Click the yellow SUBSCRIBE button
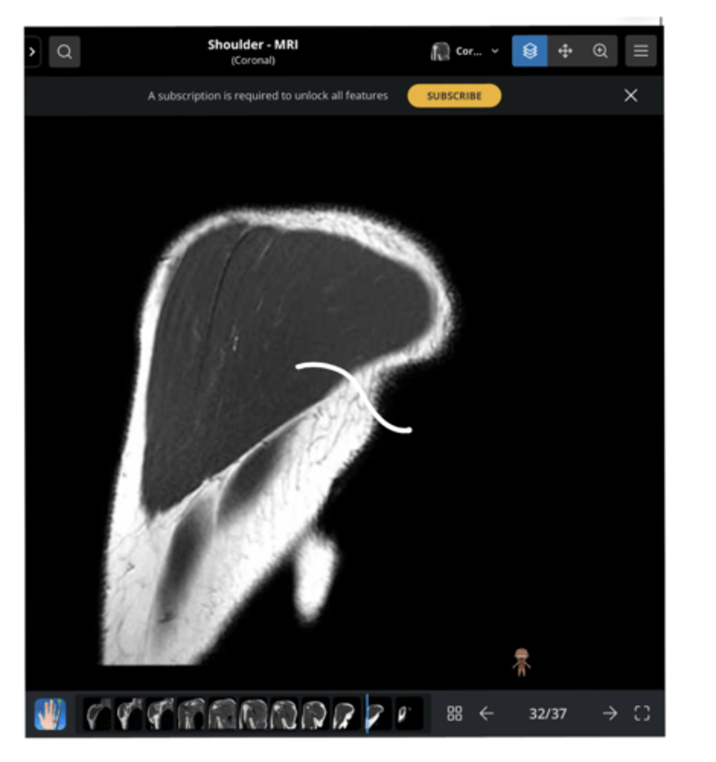 (x=454, y=96)
